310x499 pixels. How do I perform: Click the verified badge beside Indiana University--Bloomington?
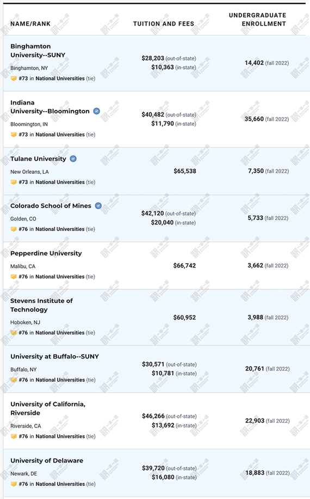[x=97, y=111]
